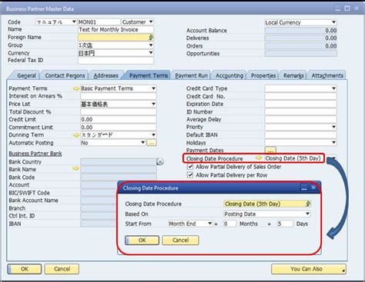Screen dimensions: 365x282
Task: Click Cancel in Closing Date Procedure dialog
Action: (x=180, y=241)
